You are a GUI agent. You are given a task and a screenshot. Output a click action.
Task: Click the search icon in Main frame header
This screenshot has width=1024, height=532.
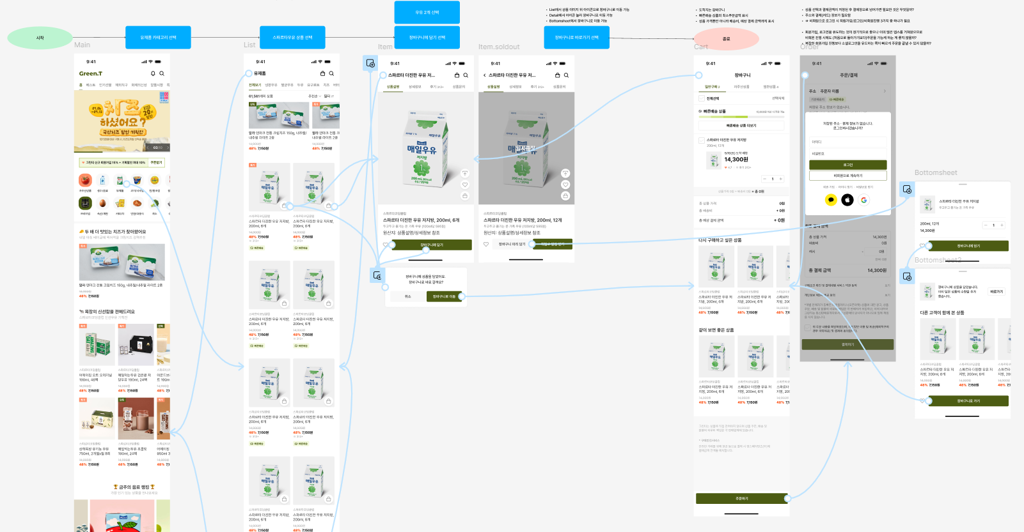click(162, 73)
